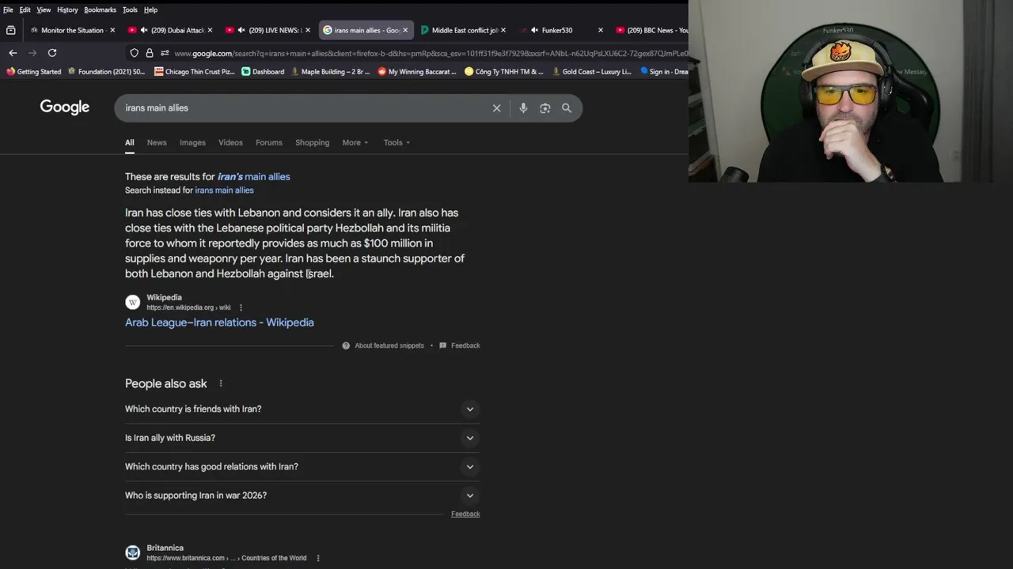This screenshot has width=1013, height=569.
Task: Click inside the Google search text field
Action: click(305, 108)
